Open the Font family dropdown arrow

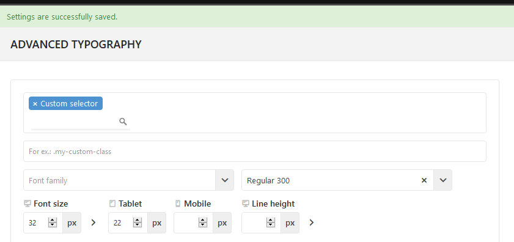[x=224, y=180]
